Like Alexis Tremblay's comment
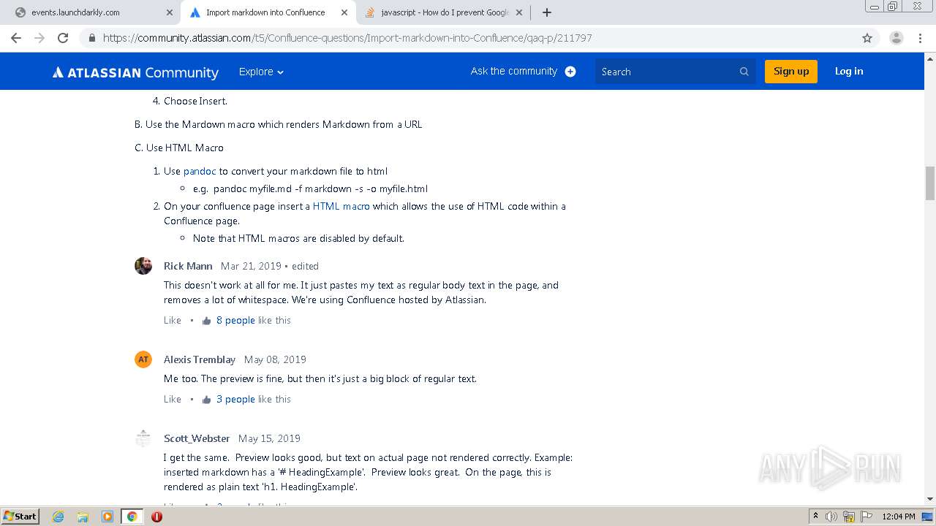This screenshot has height=526, width=936. (x=173, y=399)
